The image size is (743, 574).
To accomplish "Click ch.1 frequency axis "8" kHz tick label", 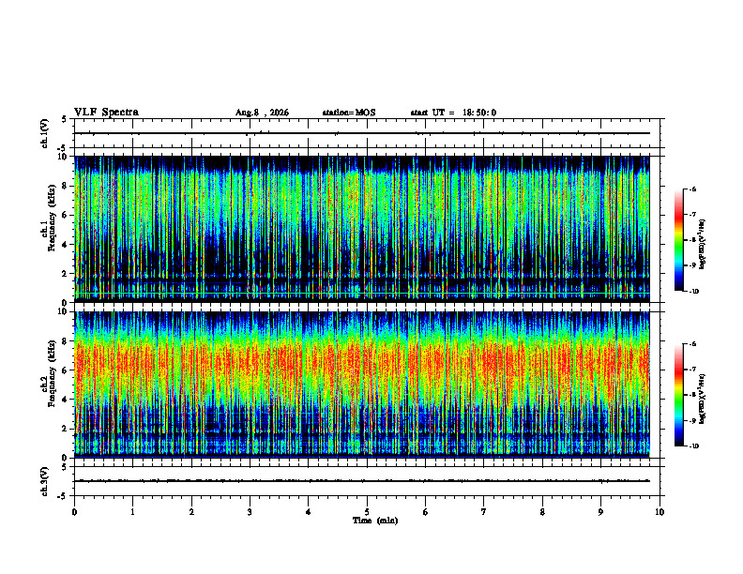I will tap(64, 186).
